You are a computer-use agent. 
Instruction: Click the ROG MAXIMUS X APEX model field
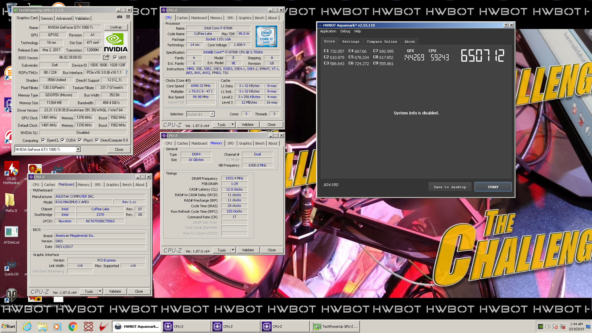84,202
